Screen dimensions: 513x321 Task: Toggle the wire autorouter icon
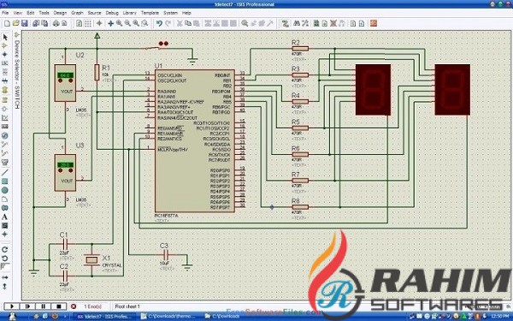pos(285,23)
